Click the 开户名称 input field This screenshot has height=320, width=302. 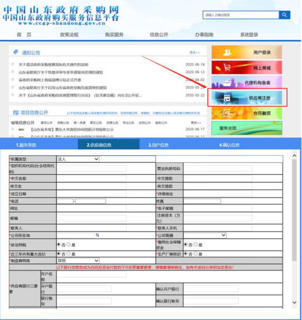coord(92,274)
